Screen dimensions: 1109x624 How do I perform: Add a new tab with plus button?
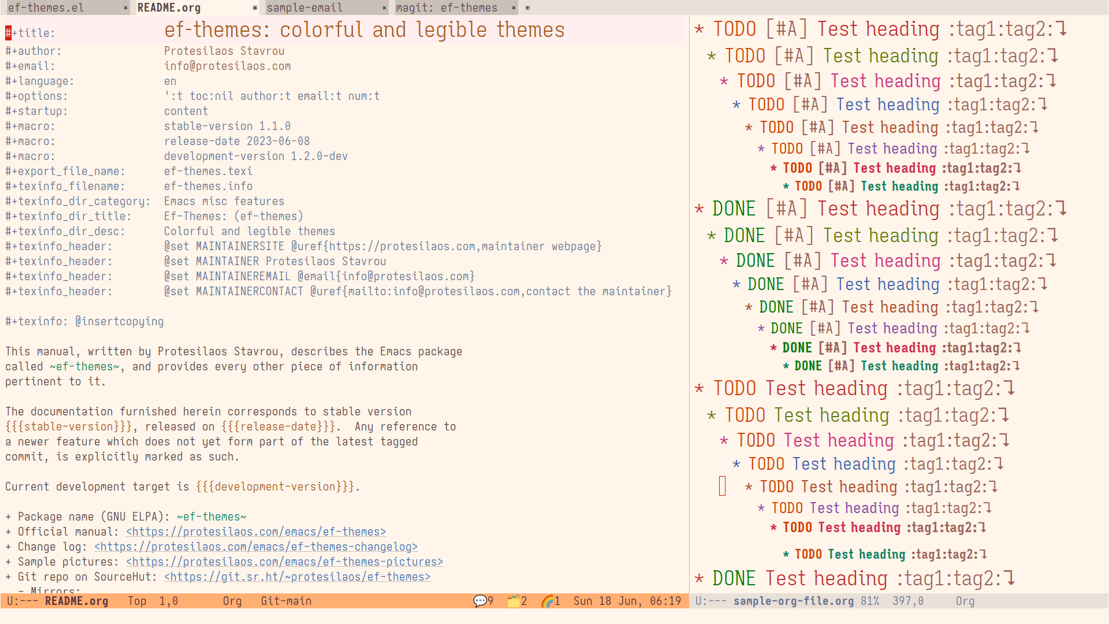[x=527, y=8]
